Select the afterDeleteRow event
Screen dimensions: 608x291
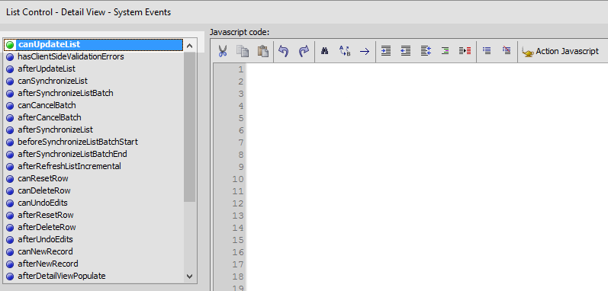tap(47, 227)
